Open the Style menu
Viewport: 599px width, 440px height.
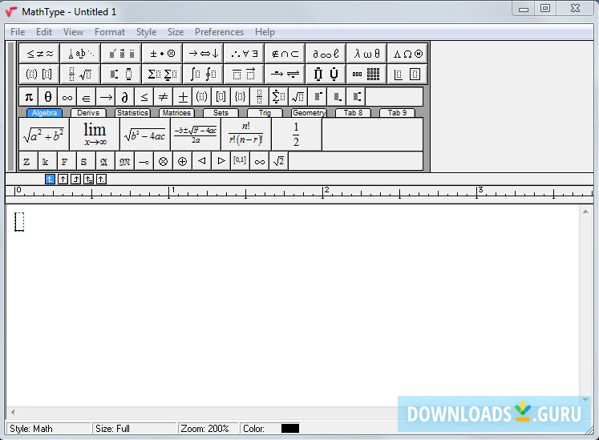(146, 32)
